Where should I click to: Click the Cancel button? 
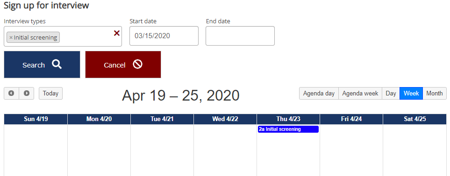(123, 65)
